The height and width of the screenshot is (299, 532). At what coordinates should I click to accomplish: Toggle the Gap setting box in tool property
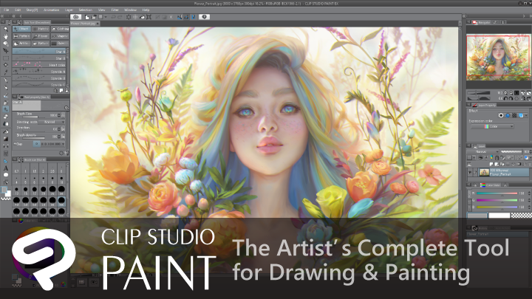click(x=37, y=144)
